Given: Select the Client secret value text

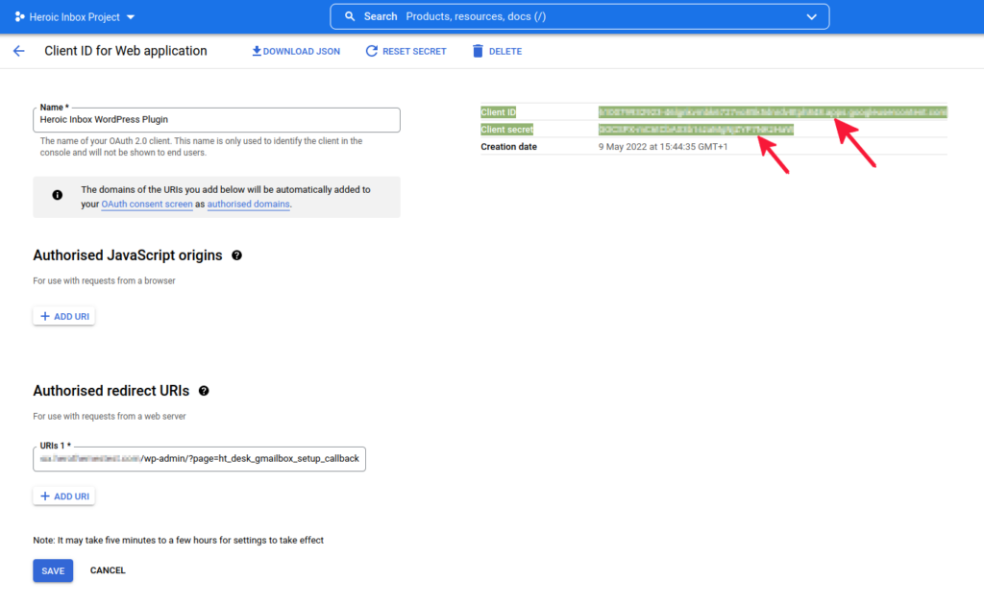Looking at the screenshot, I should (x=696, y=130).
